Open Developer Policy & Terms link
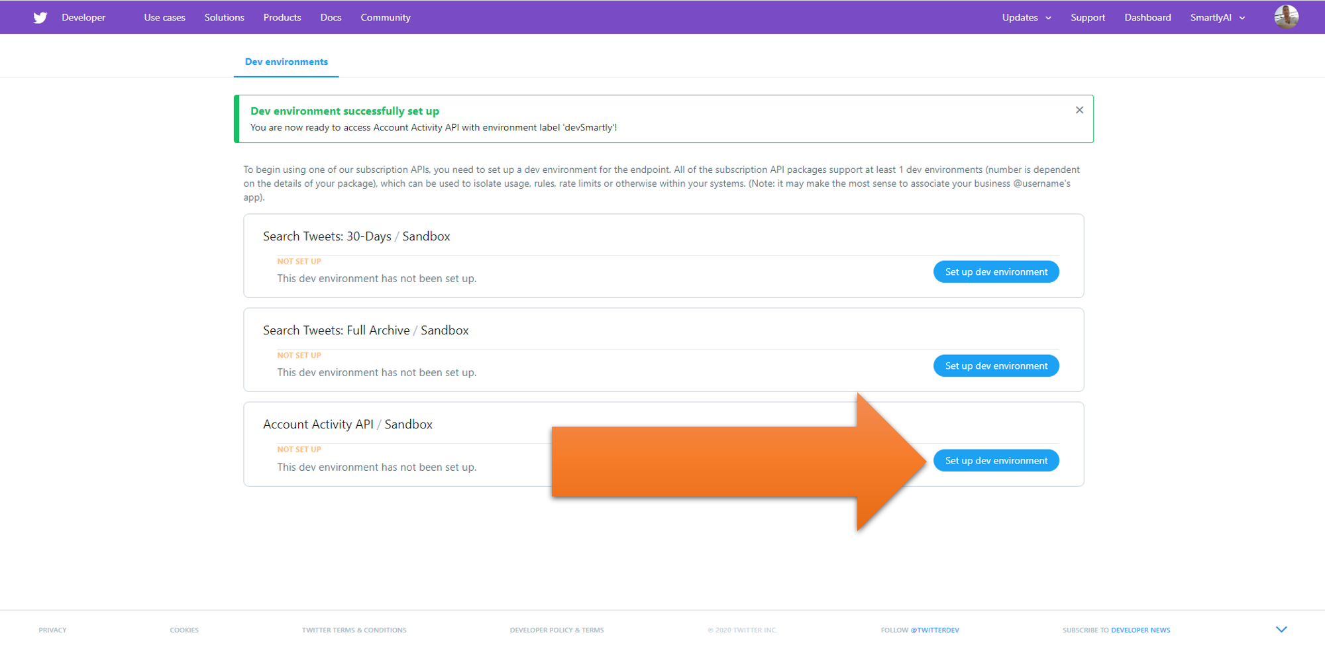 [556, 630]
